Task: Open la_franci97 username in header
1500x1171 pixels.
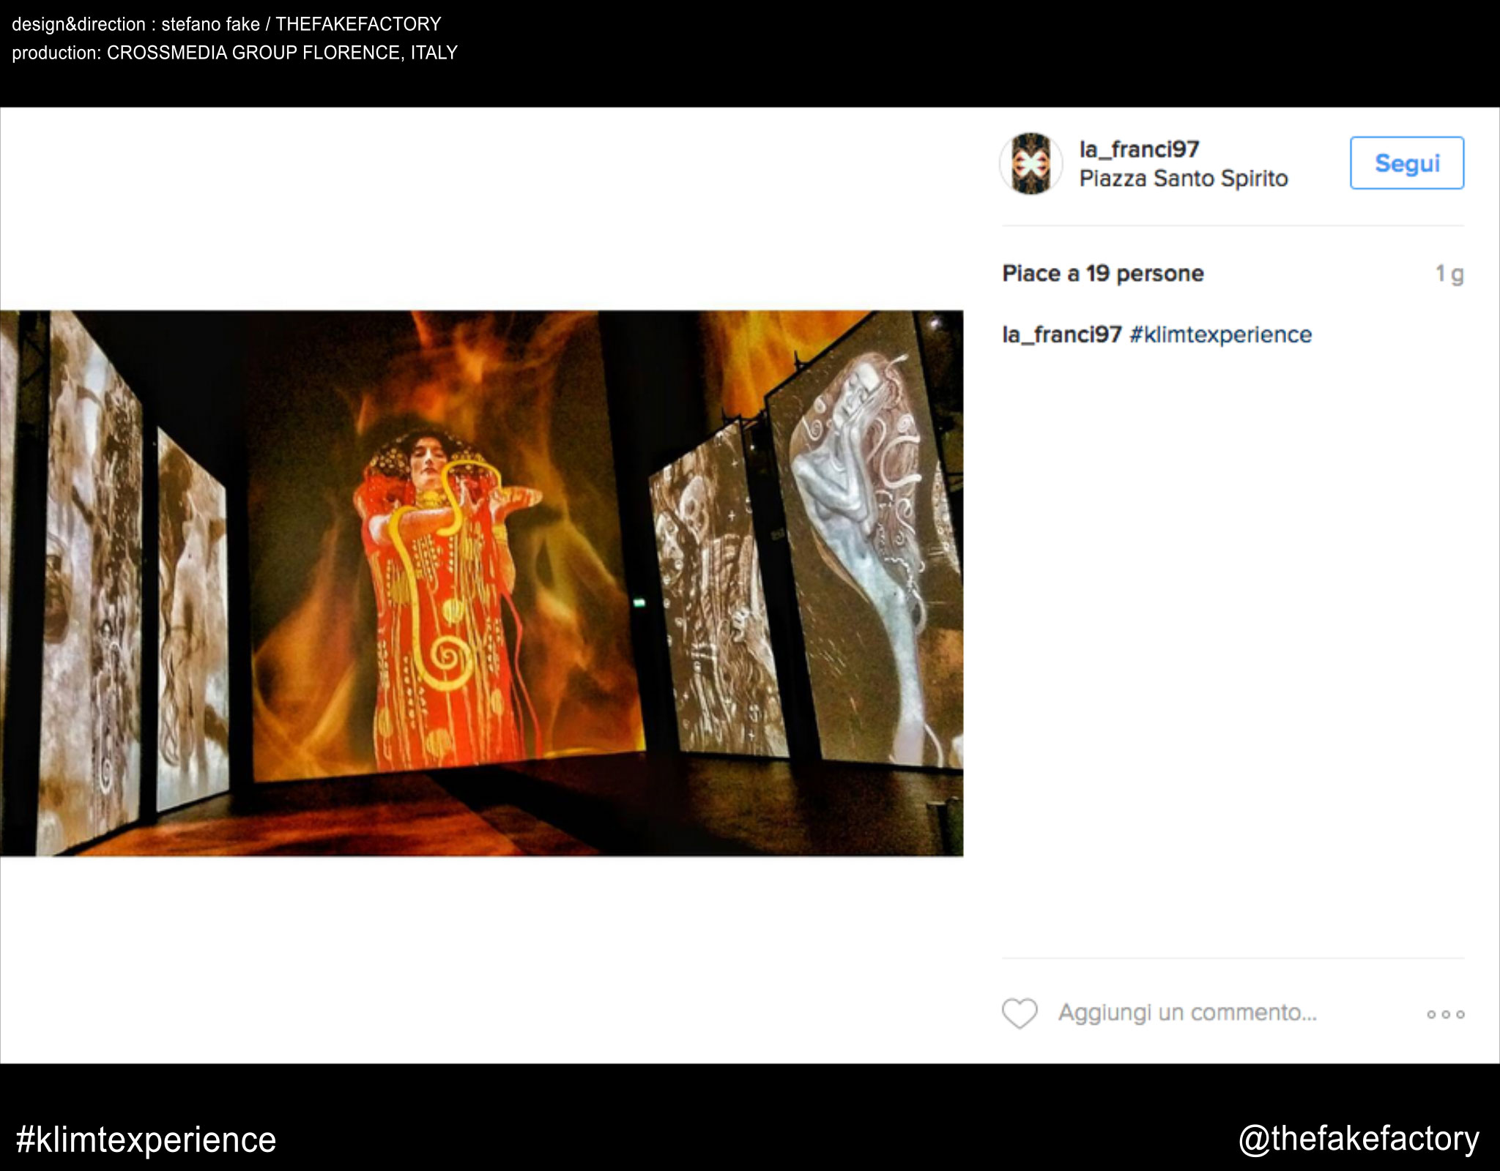Action: click(1139, 149)
